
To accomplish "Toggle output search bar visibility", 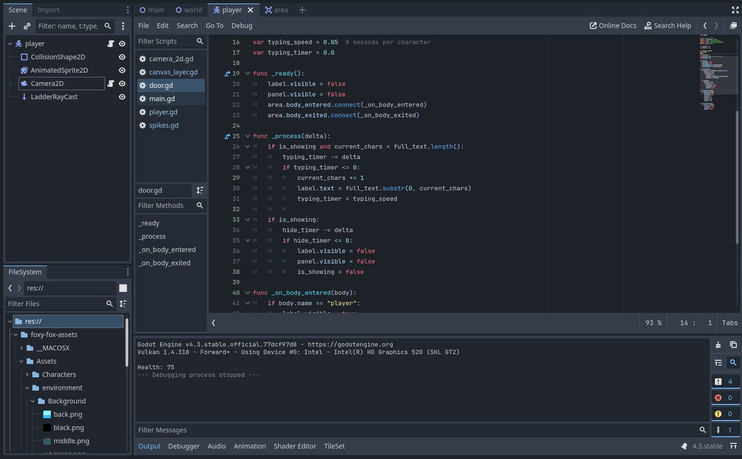I will click(x=733, y=363).
